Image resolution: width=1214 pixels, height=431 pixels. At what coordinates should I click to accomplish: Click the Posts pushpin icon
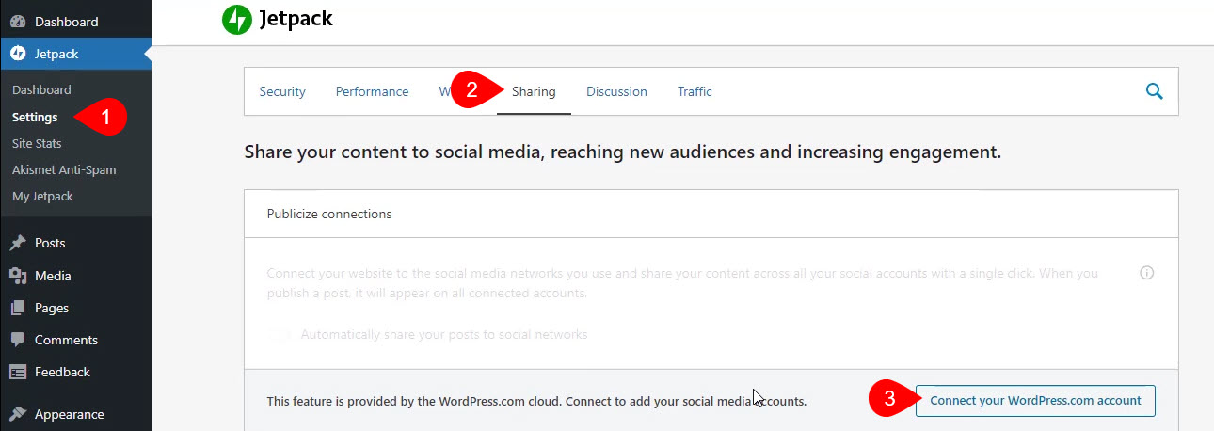click(18, 243)
